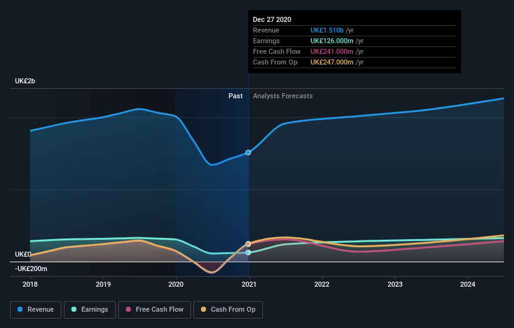This screenshot has height=328, width=514.
Task: Select the 2019 x-axis label
Action: [103, 284]
